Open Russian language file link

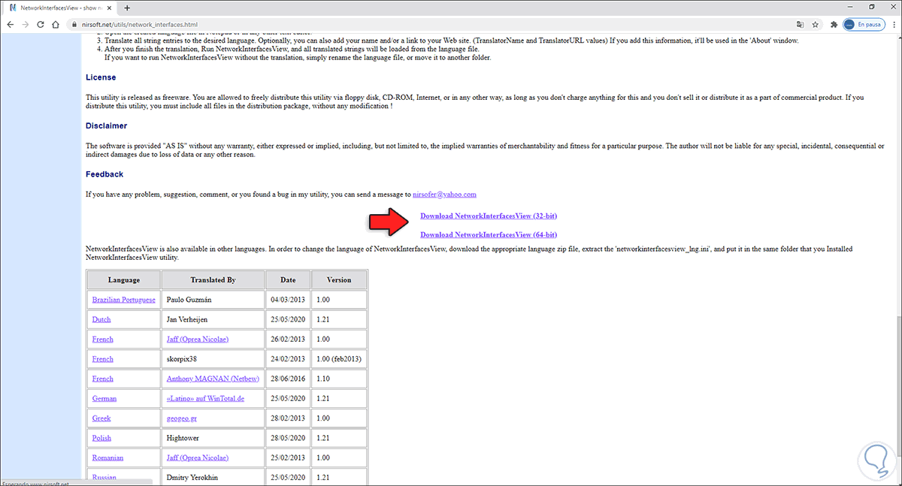click(x=104, y=477)
